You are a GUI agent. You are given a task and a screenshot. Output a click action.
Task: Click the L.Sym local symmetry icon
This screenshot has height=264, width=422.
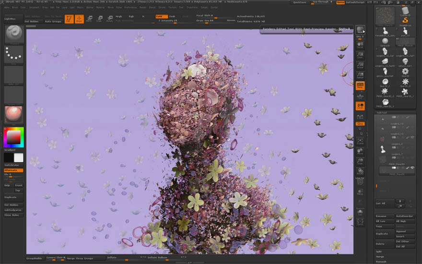360,117
